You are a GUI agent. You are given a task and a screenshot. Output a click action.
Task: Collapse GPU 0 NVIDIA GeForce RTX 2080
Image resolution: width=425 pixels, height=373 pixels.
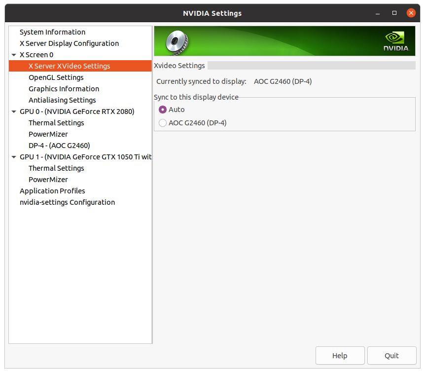pyautogui.click(x=13, y=111)
